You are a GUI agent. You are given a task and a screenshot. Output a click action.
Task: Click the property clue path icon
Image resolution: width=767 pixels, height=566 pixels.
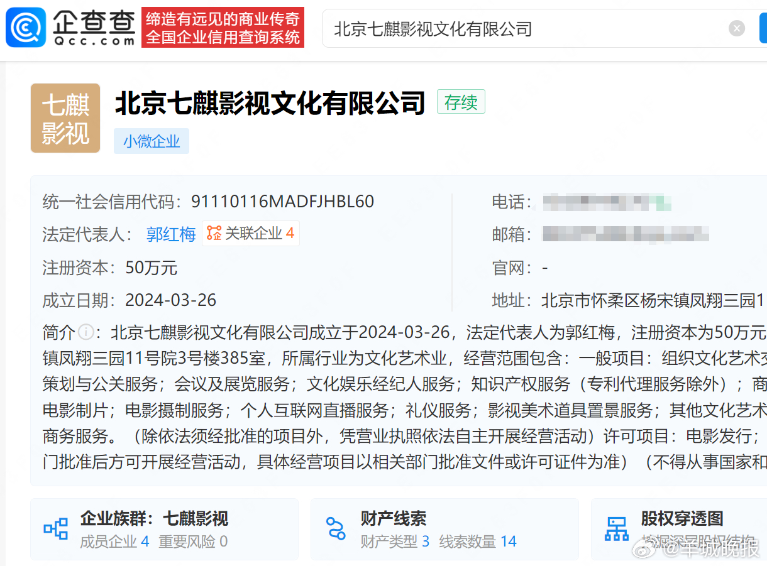(336, 529)
